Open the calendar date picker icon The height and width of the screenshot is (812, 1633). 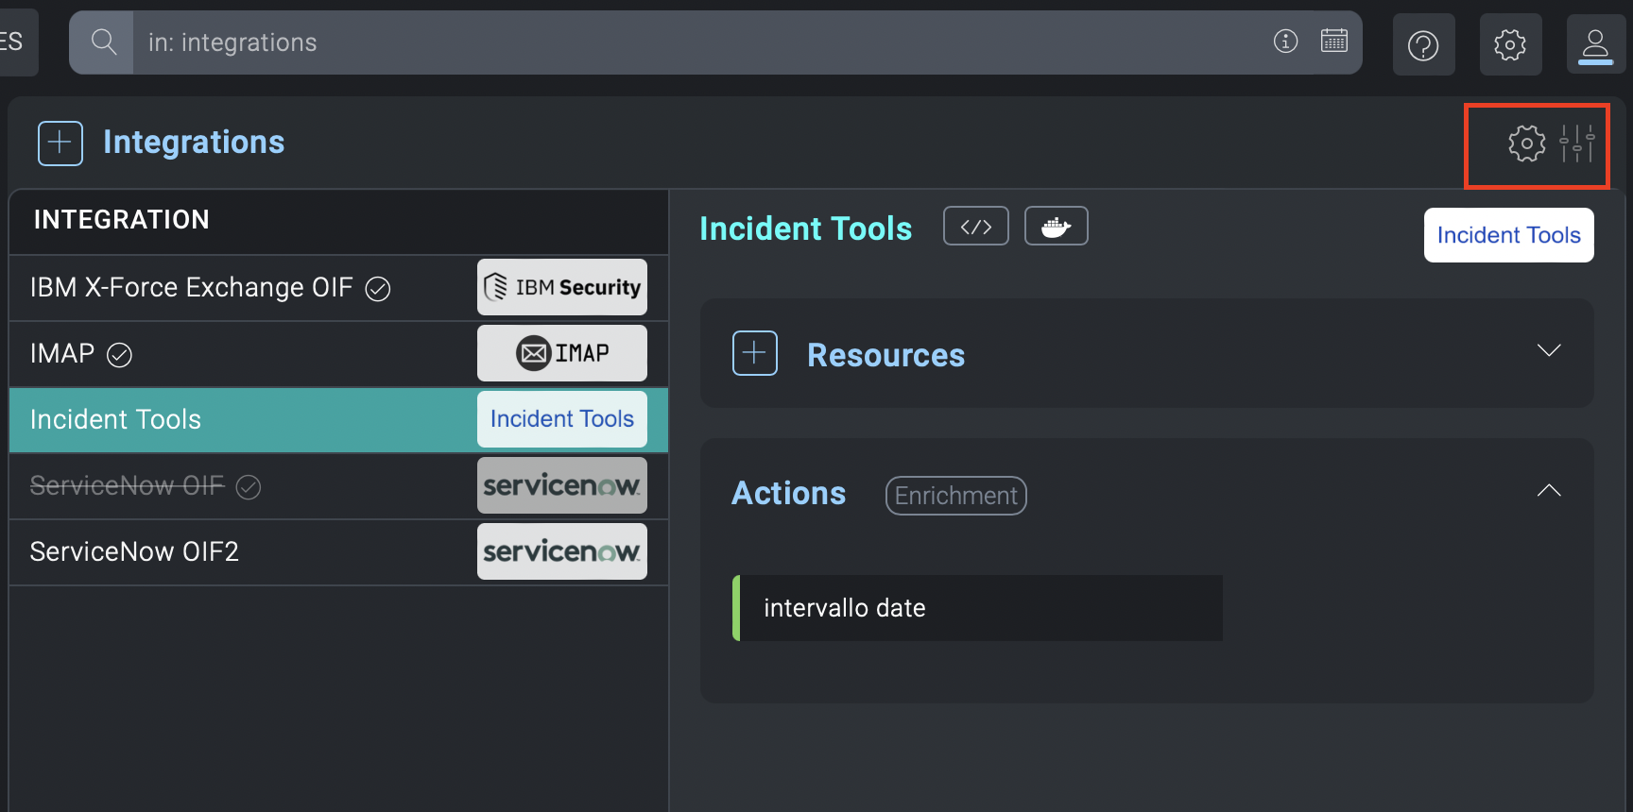(1333, 42)
